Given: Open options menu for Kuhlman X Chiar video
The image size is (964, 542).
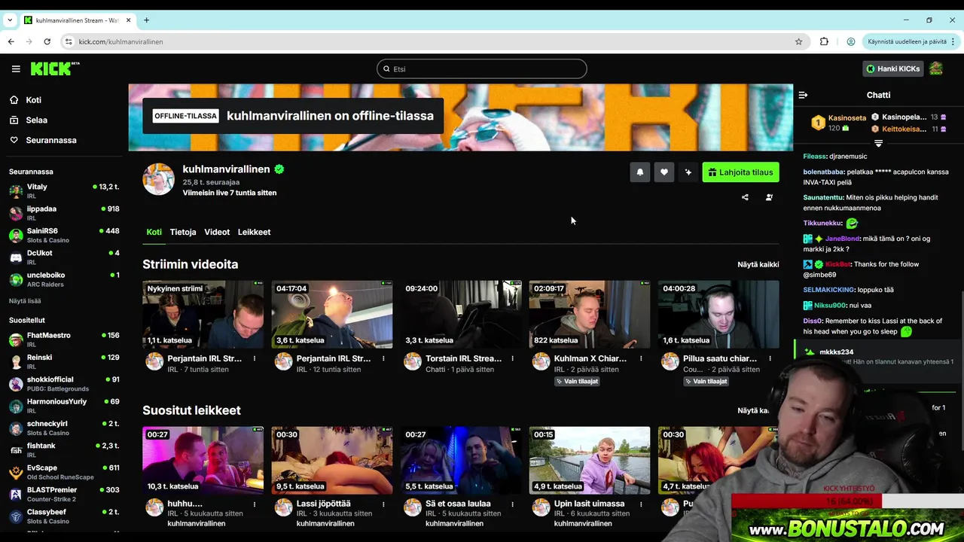Looking at the screenshot, I should point(641,359).
